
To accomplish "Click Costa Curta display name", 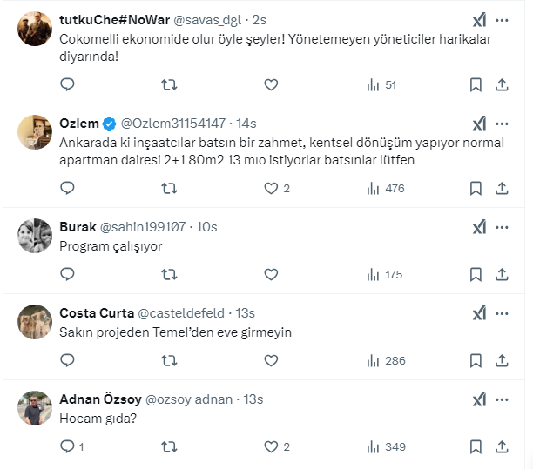I will pos(94,313).
